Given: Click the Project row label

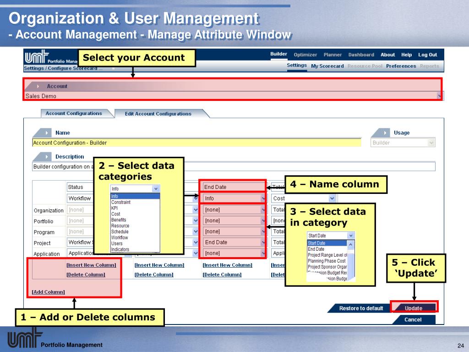Looking at the screenshot, I should [42, 243].
